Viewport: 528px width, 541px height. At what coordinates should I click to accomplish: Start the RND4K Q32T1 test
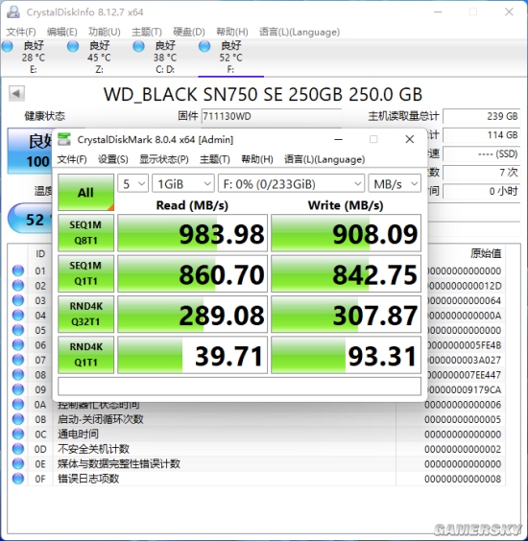tap(86, 314)
